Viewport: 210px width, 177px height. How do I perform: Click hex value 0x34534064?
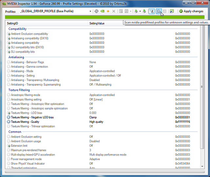182,164
